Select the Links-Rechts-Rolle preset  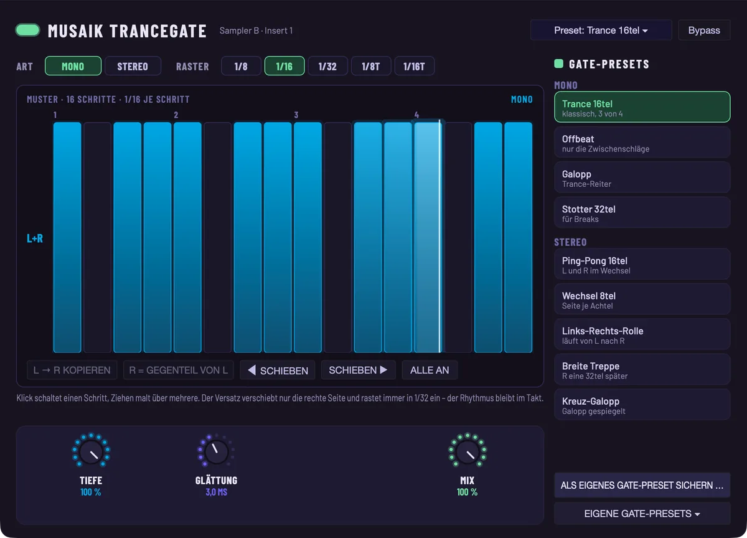(642, 334)
